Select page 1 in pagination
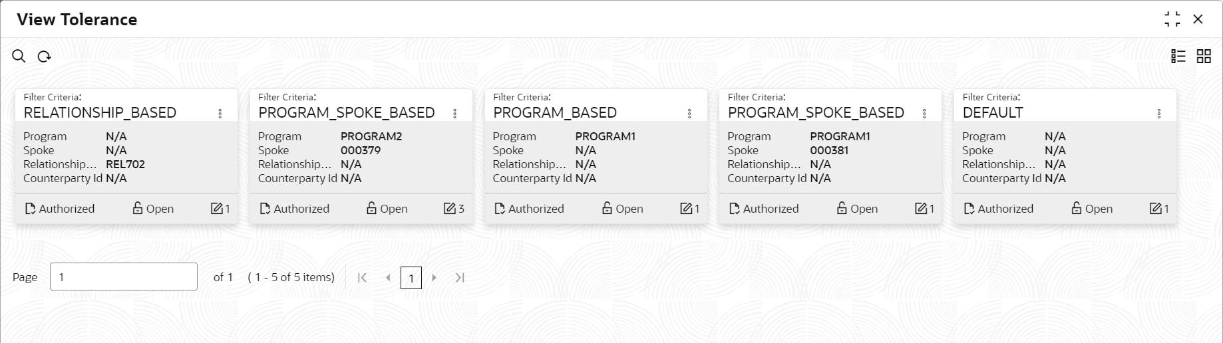Screen dimensions: 1223x343 pos(411,278)
